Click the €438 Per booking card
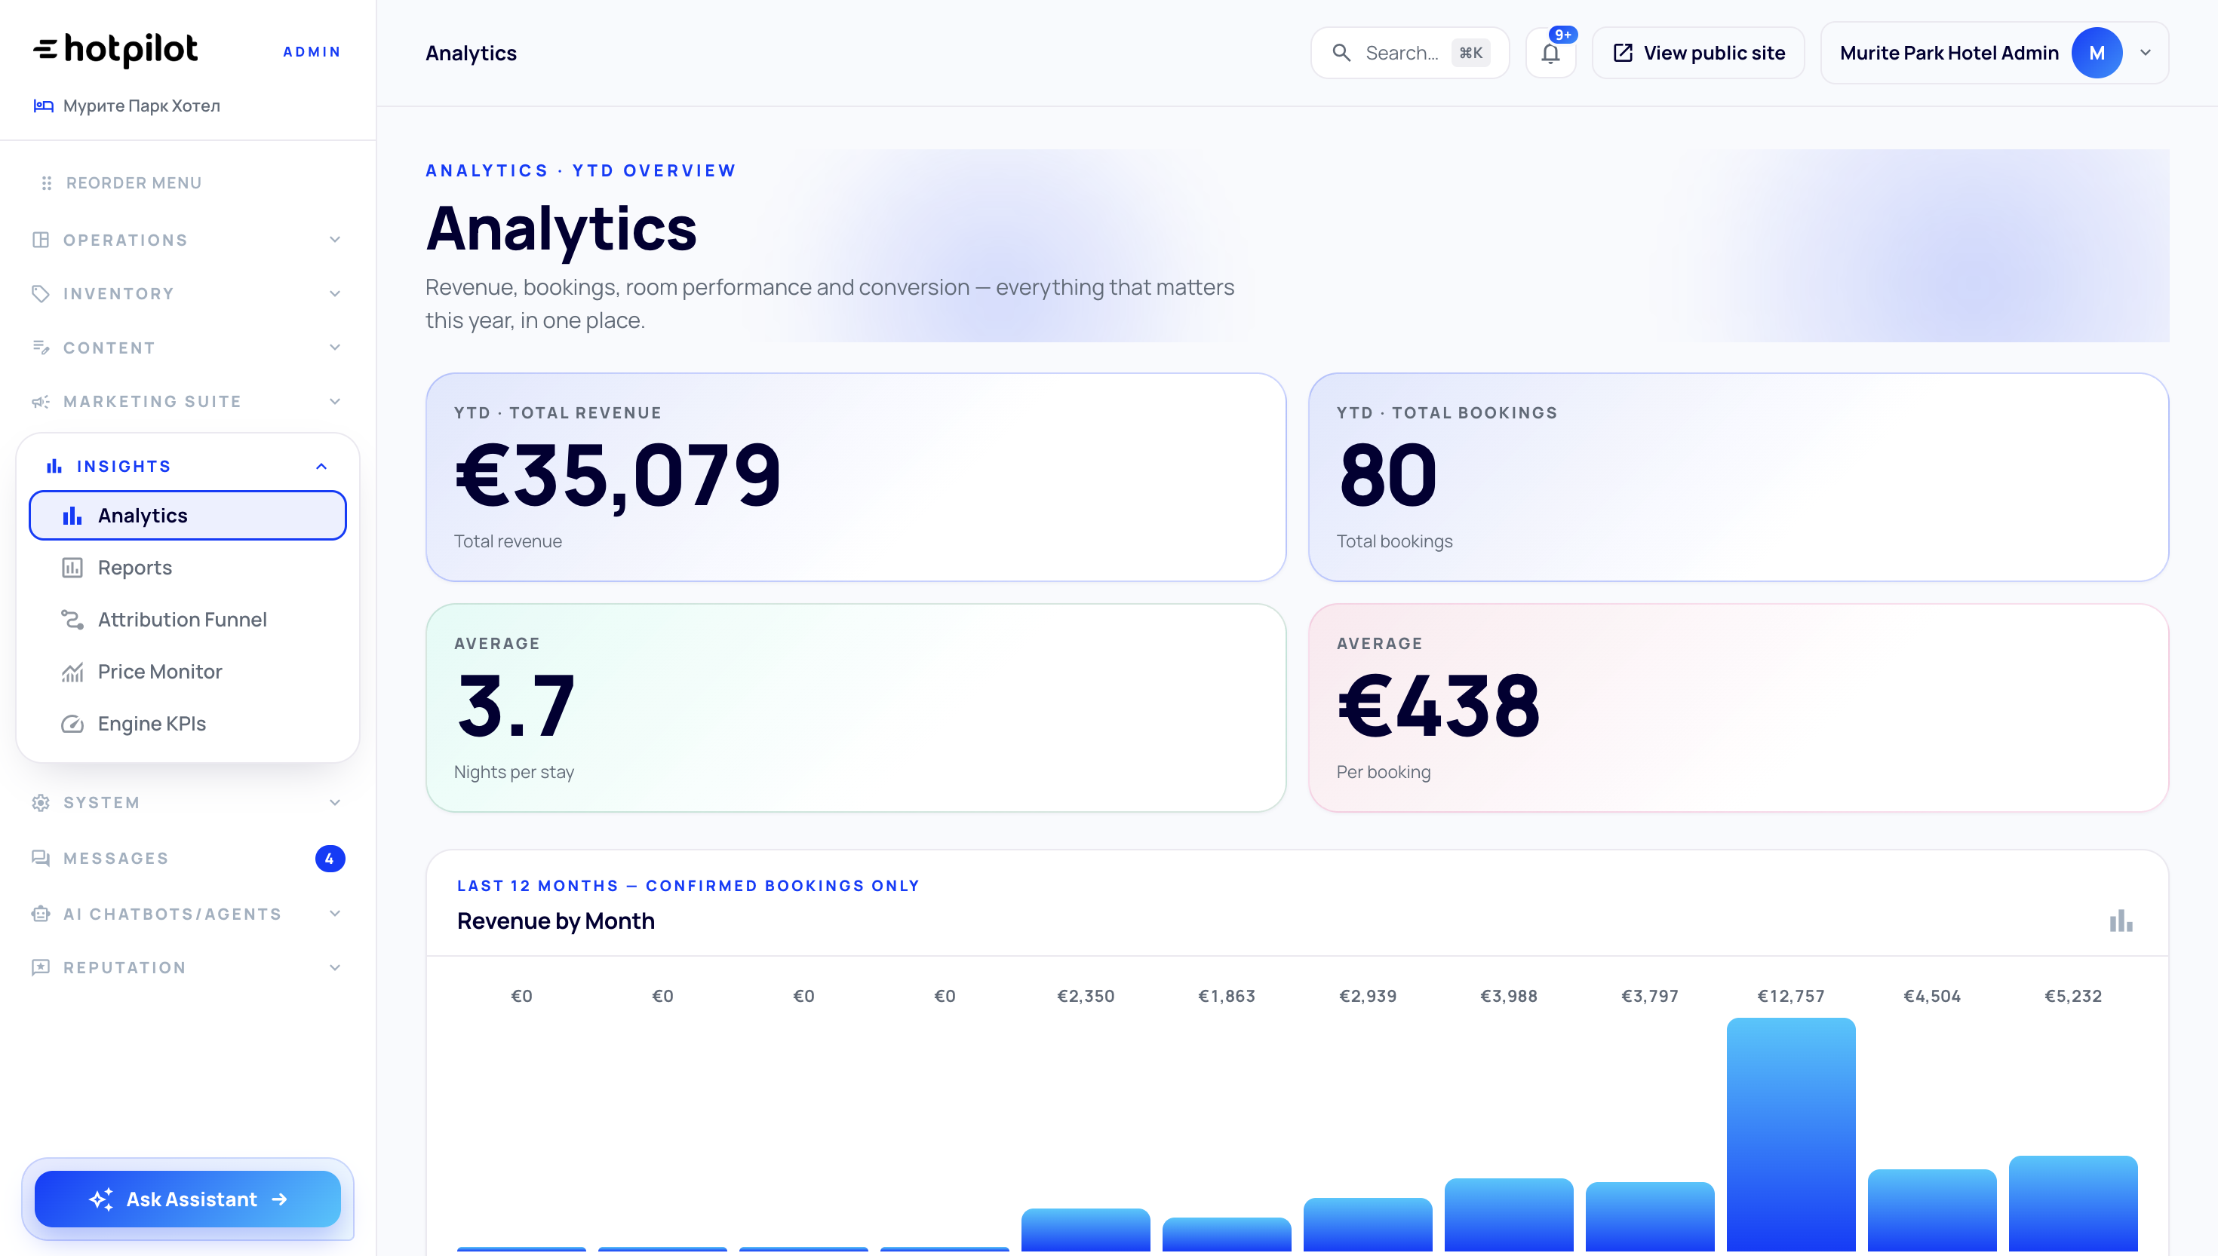This screenshot has width=2218, height=1256. click(1738, 708)
